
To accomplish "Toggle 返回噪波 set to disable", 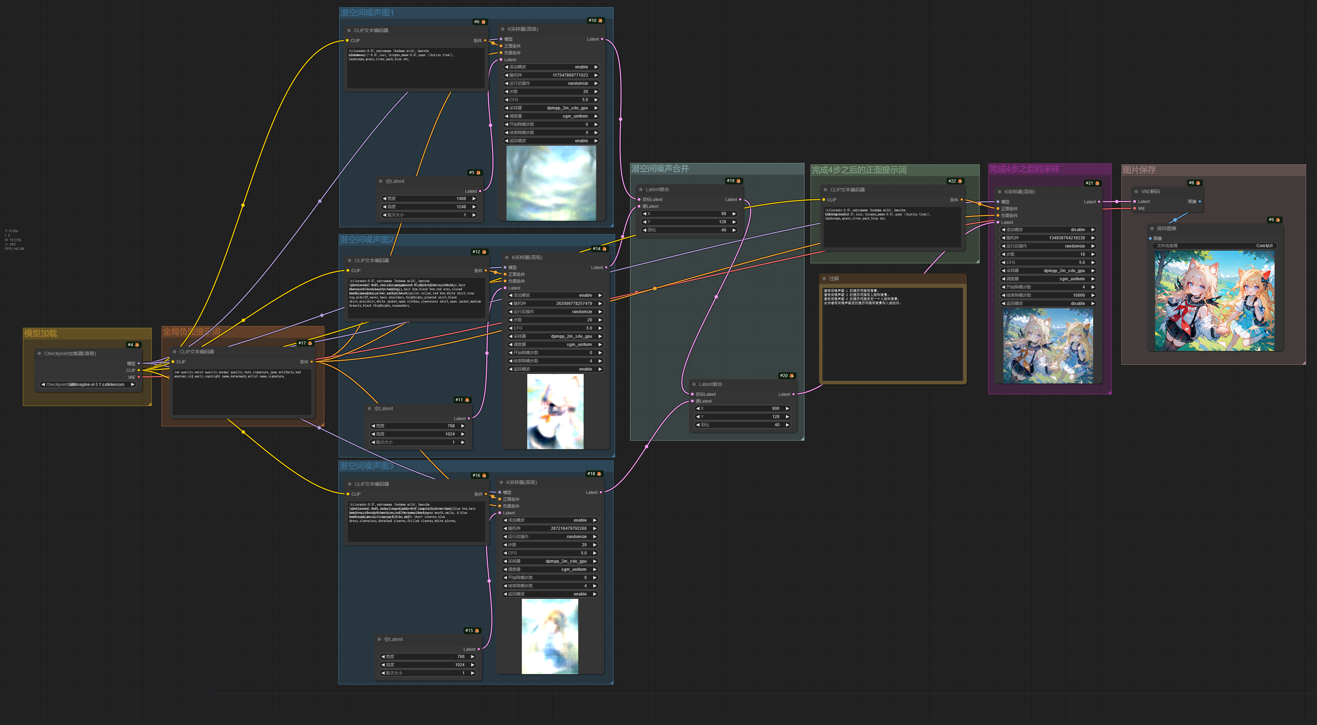I will point(1048,304).
